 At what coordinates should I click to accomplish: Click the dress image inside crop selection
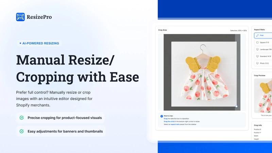pos(204,74)
